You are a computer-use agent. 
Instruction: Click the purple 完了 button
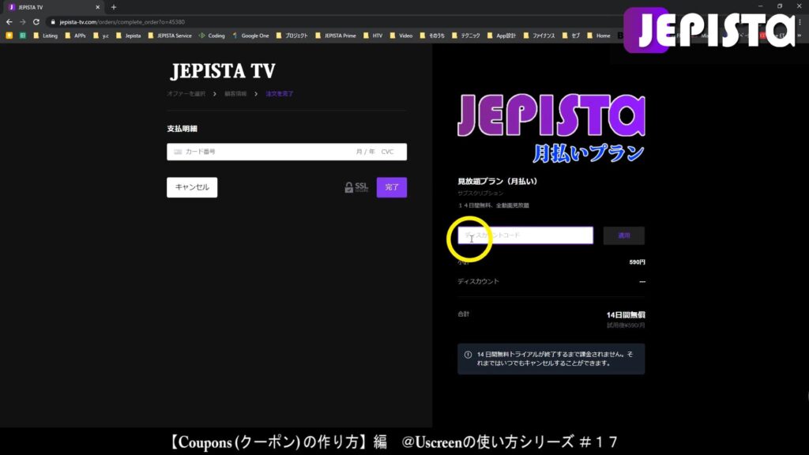pos(392,187)
